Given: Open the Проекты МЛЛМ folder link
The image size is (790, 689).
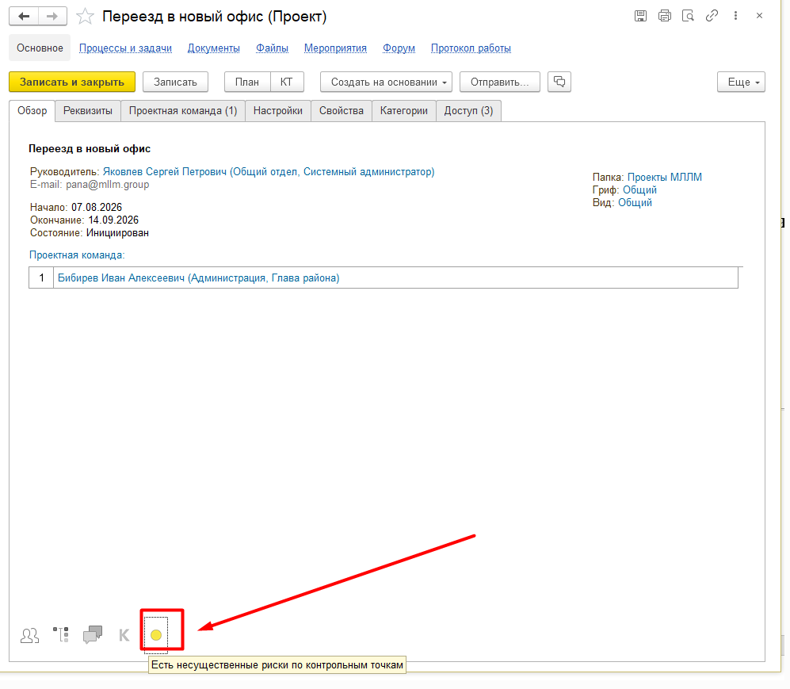Looking at the screenshot, I should click(x=665, y=178).
